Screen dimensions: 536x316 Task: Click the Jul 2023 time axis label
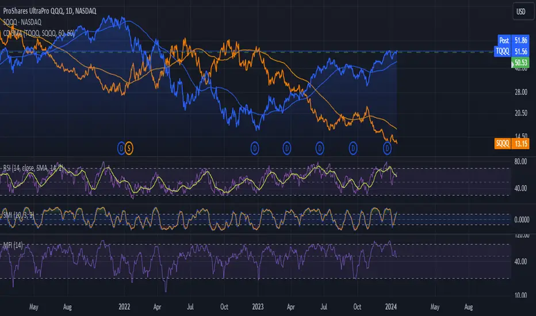(324, 307)
